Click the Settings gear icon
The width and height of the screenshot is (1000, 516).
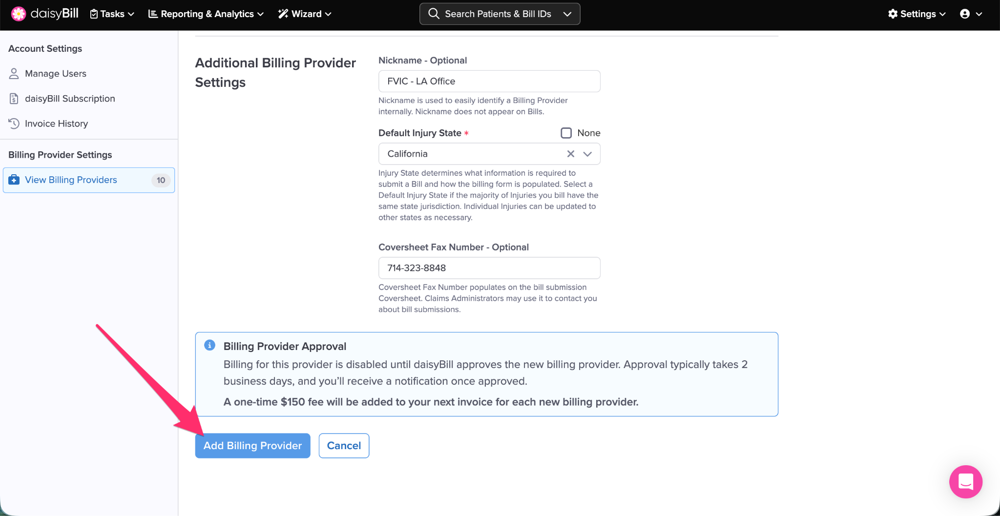(x=893, y=14)
